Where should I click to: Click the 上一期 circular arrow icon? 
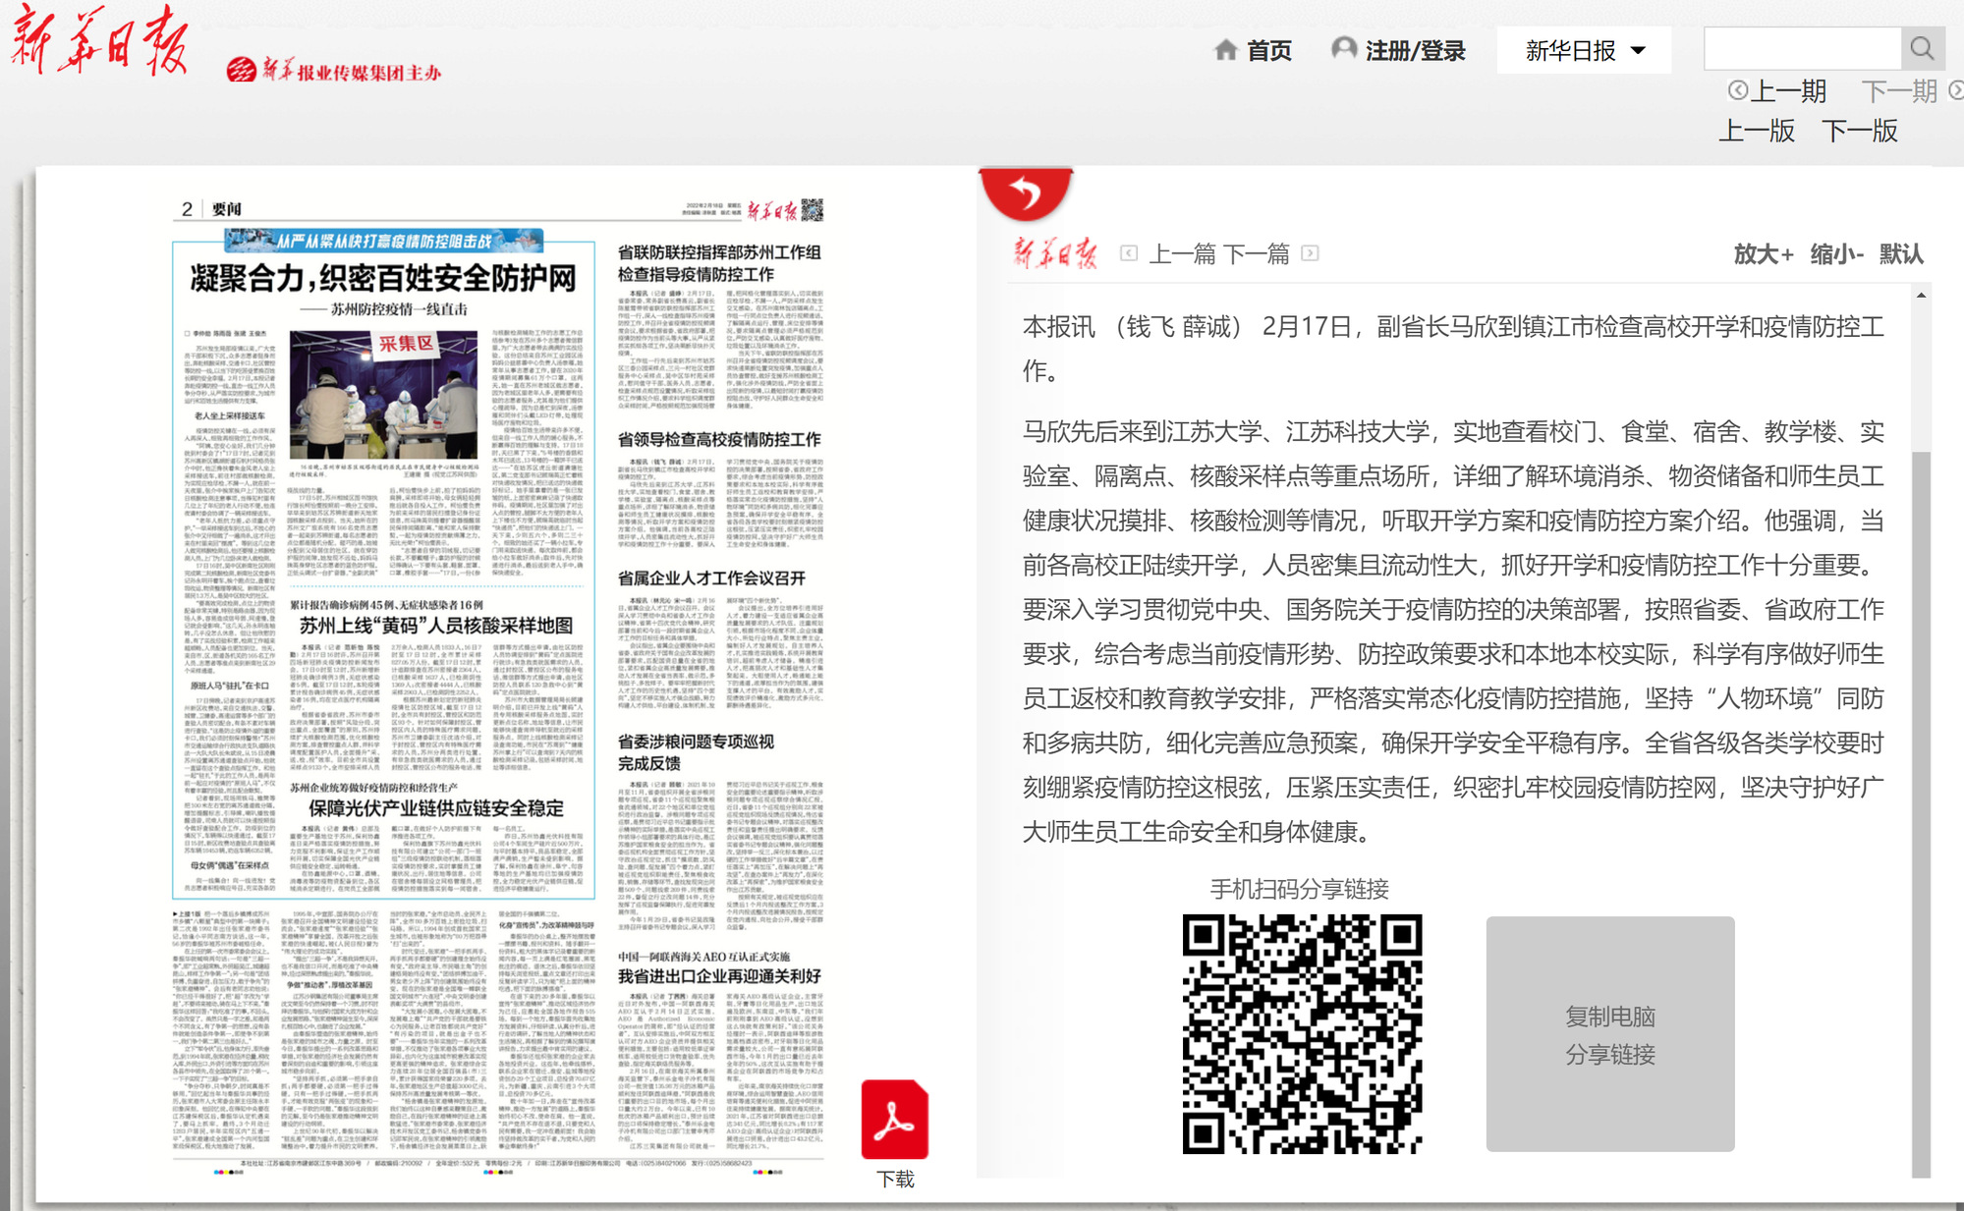(1738, 90)
